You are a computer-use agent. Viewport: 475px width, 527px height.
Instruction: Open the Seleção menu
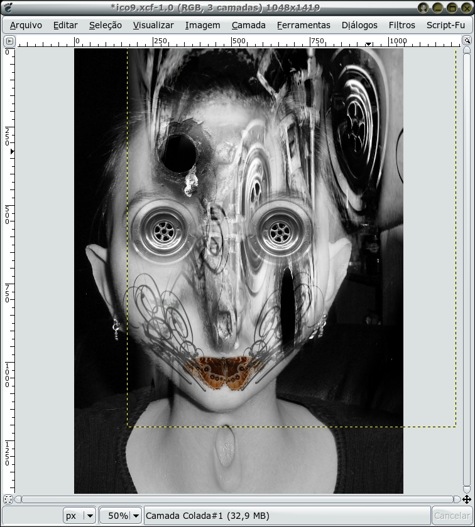point(106,25)
